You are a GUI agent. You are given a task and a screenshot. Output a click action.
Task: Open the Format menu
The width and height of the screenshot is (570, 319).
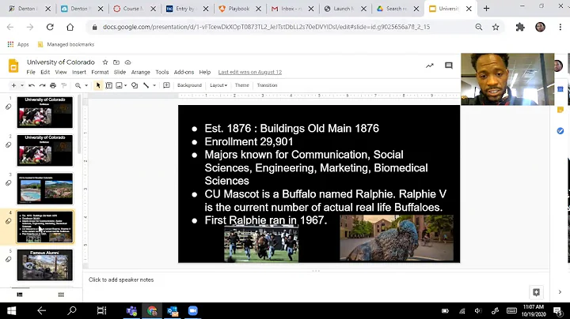coord(100,72)
